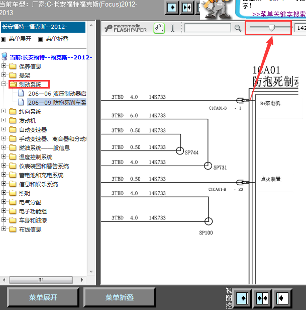Click the page icon of 206—06 document
306x310 pixels.
[x=21, y=93]
